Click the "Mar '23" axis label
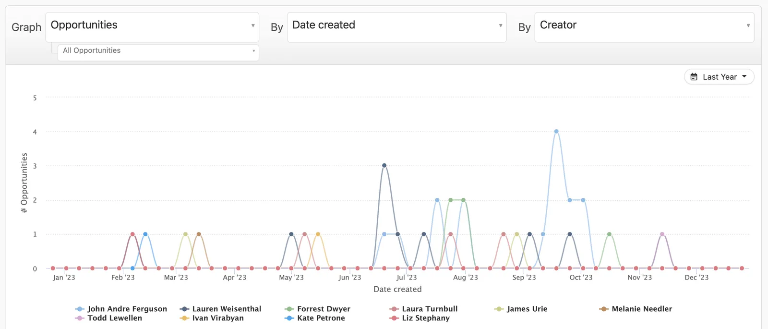This screenshot has height=329, width=768. click(176, 278)
